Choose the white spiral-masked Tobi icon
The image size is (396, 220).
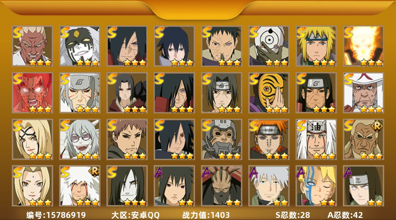[269, 46]
